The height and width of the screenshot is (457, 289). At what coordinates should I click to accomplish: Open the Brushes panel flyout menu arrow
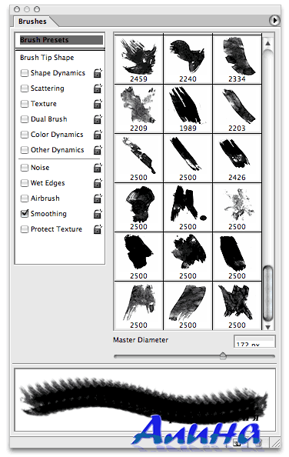point(274,21)
